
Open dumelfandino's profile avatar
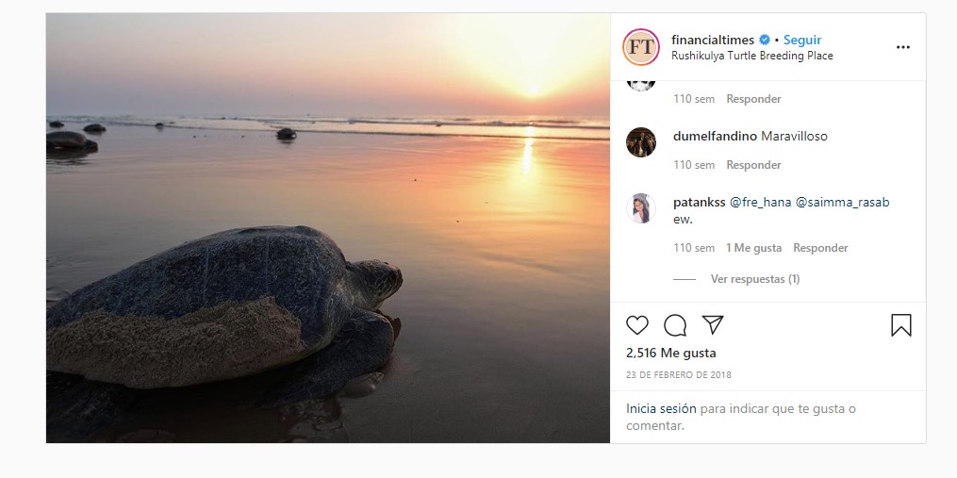pos(641,142)
